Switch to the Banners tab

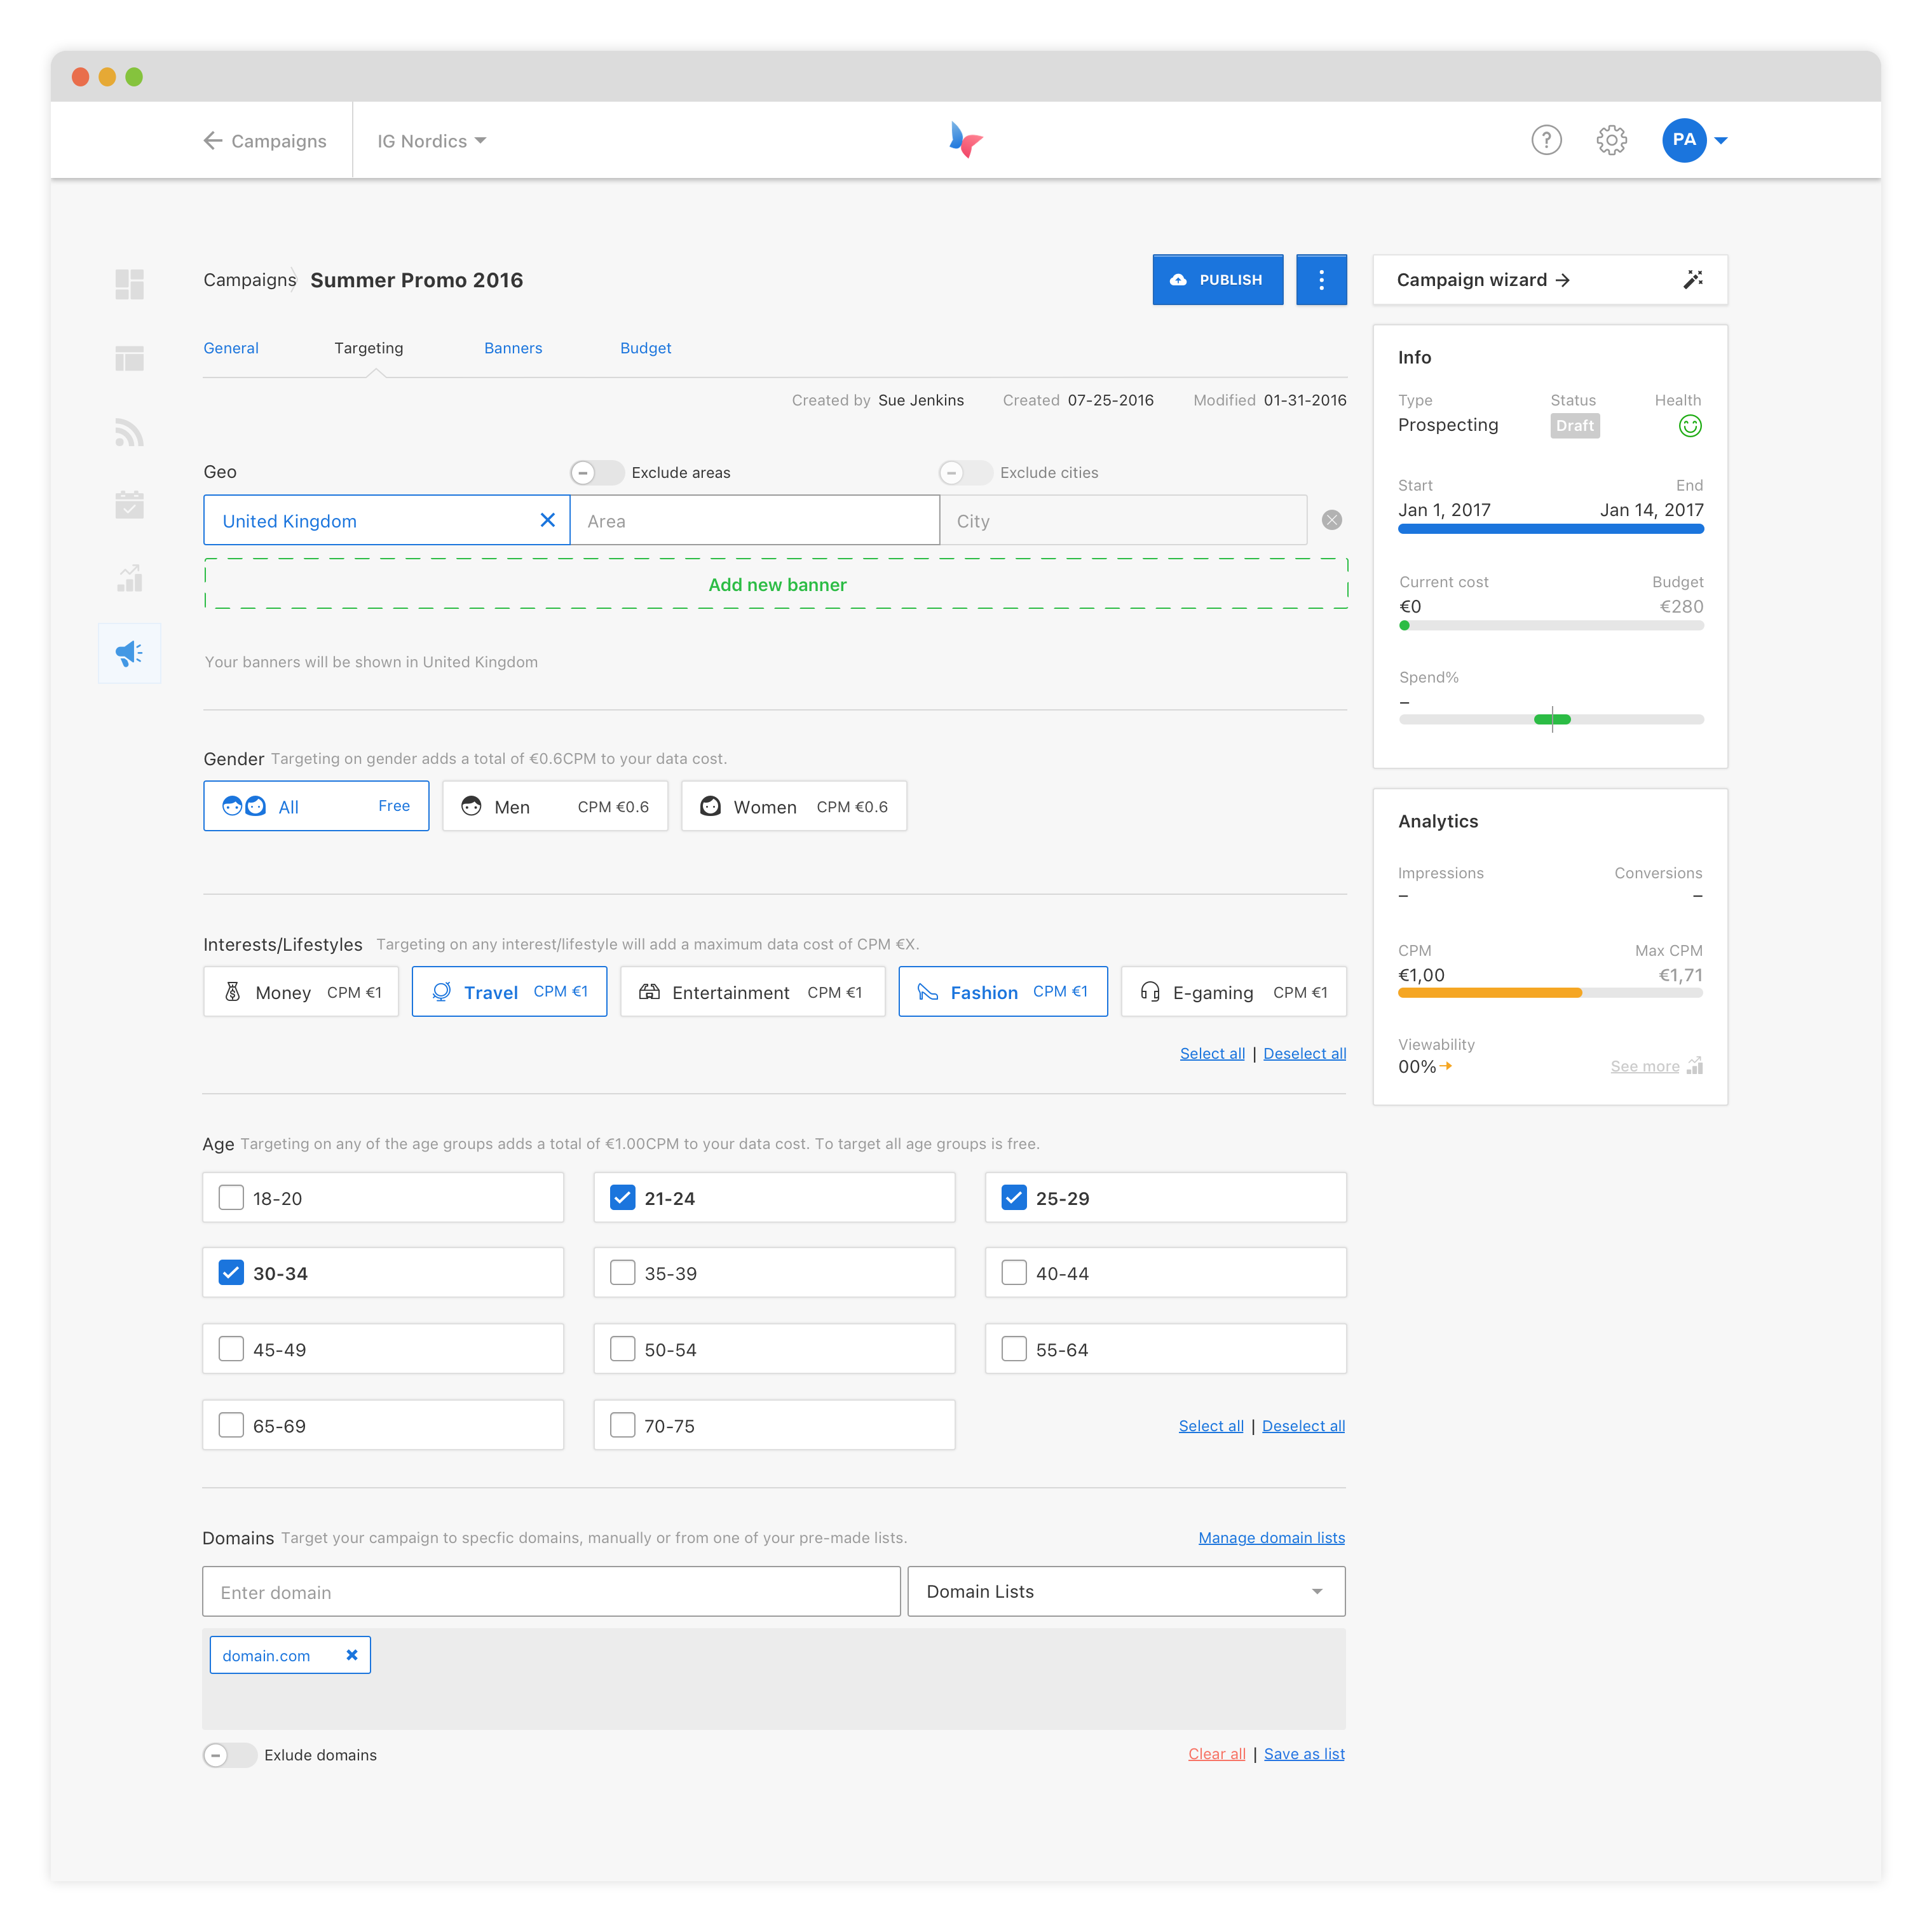tap(513, 348)
